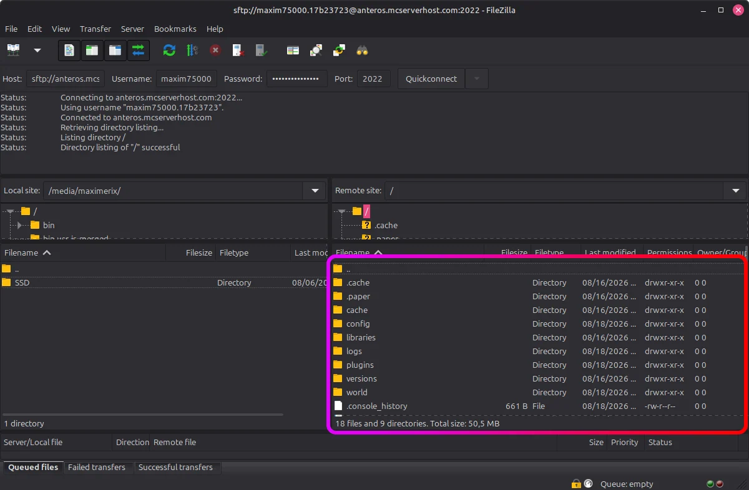
Task: Open the File menu
Action: [x=11, y=29]
